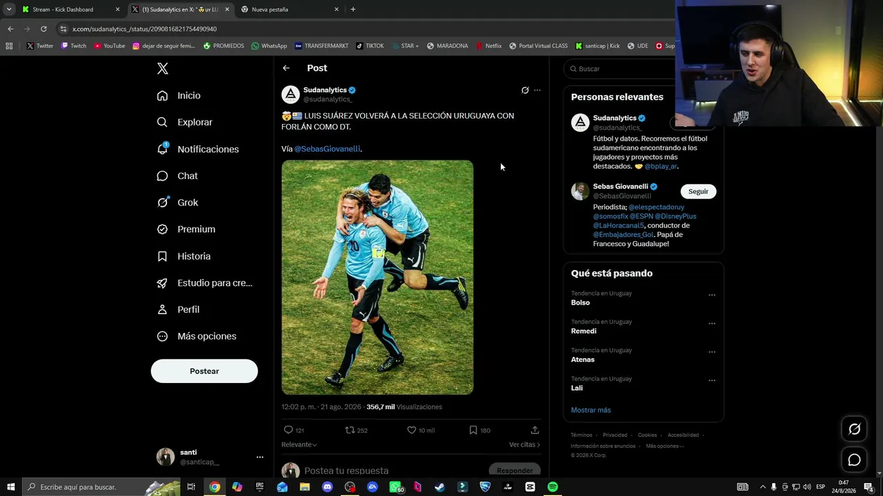The height and width of the screenshot is (496, 883).
Task: Open the Netflix bookmark
Action: point(488,46)
